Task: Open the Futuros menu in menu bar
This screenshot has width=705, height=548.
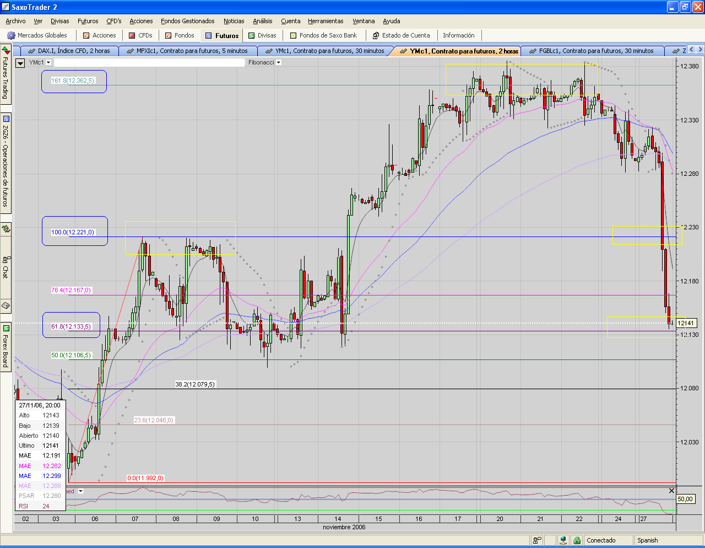Action: [x=88, y=21]
